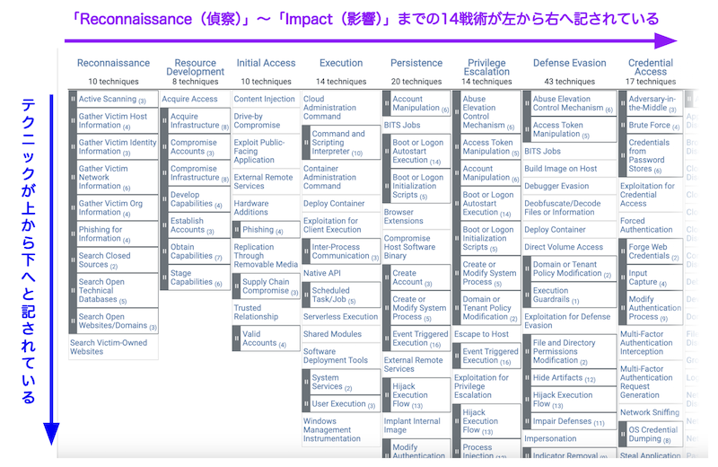Open the Reconnaissance tactic header
This screenshot has width=718, height=467.
pyautogui.click(x=113, y=63)
